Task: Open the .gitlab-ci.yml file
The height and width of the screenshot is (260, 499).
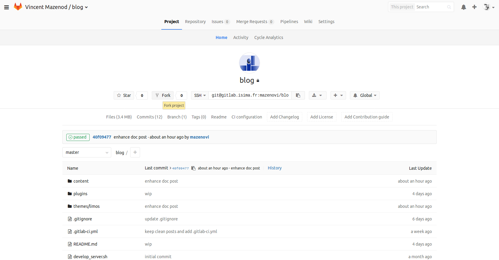Action: click(85, 232)
